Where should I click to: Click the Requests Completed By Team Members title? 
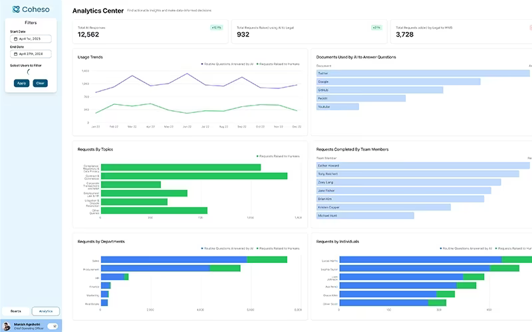352,149
